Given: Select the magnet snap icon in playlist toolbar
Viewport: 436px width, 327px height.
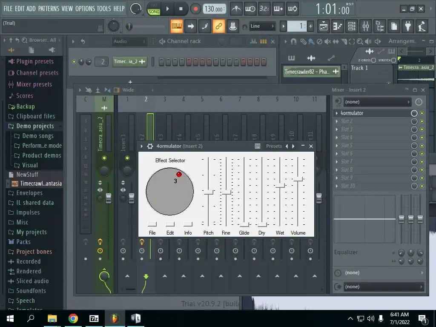Looking at the screenshot, I should (x=293, y=41).
